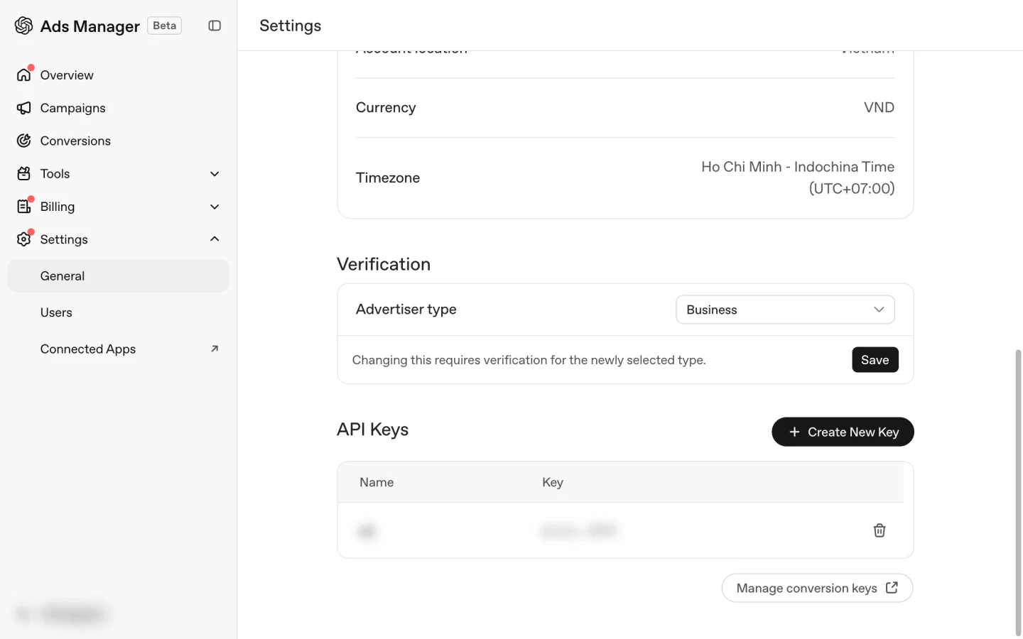Click the external link icon on Manage conversion keys
1023x639 pixels.
892,588
